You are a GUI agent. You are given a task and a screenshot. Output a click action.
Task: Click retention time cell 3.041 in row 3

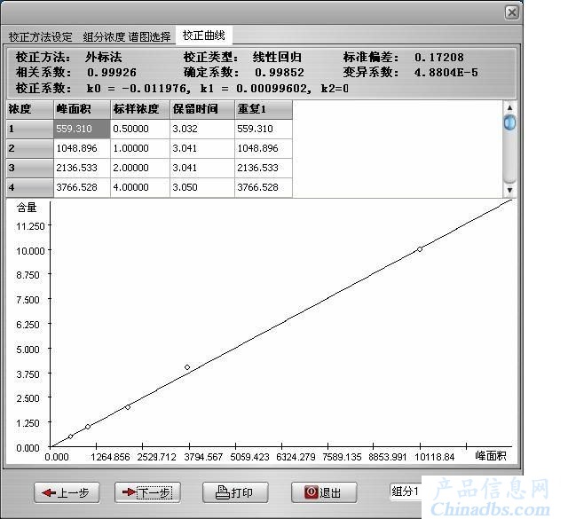[202, 168]
